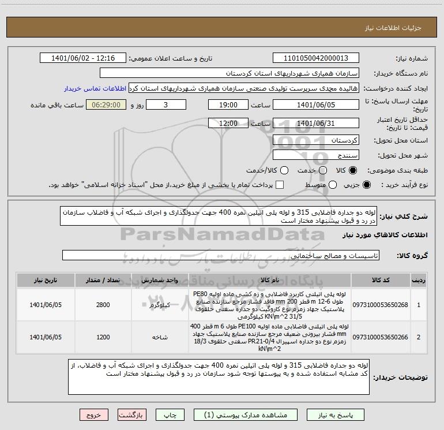Click the خروج exit button

click(94, 415)
